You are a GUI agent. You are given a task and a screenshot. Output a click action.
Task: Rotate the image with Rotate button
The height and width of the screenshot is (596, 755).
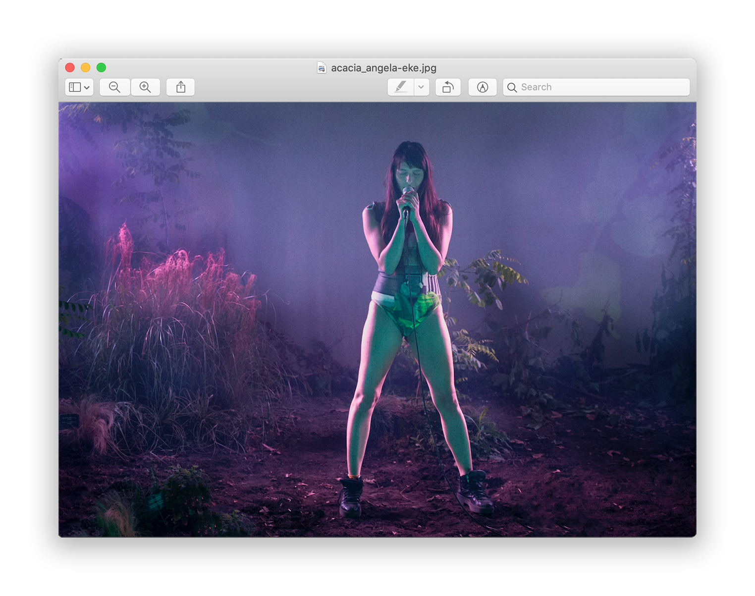pos(448,87)
